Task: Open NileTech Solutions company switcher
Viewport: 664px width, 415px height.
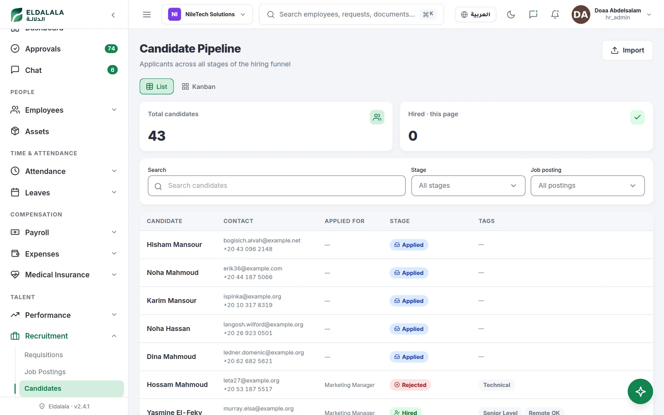Action: 207,15
